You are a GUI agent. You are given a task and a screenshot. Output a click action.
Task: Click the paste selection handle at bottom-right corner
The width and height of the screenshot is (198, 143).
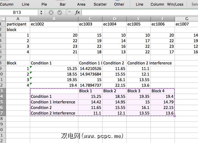coord(175,116)
